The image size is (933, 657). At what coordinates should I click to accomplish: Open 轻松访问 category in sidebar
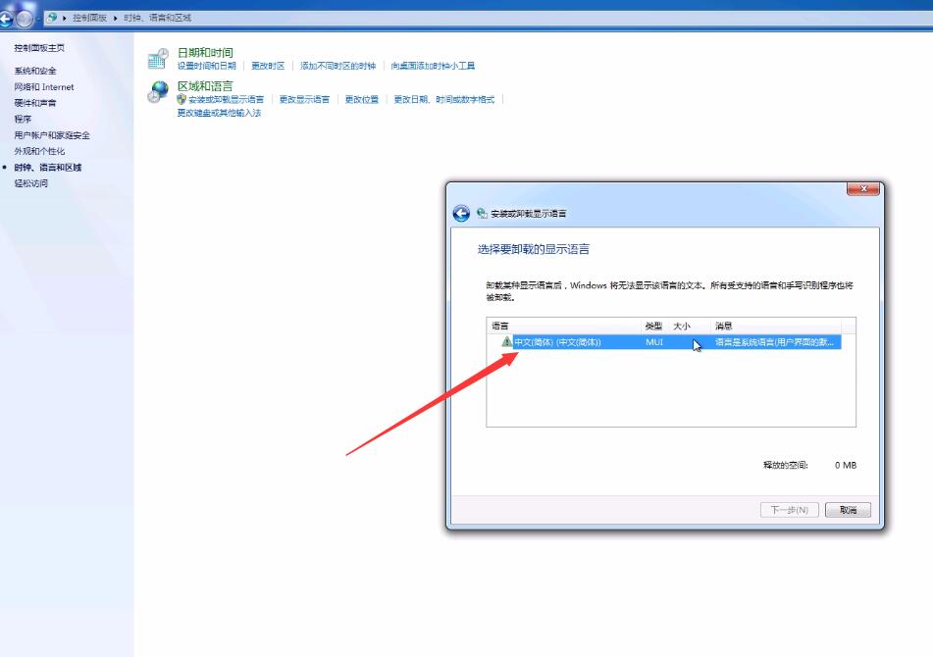click(x=31, y=183)
